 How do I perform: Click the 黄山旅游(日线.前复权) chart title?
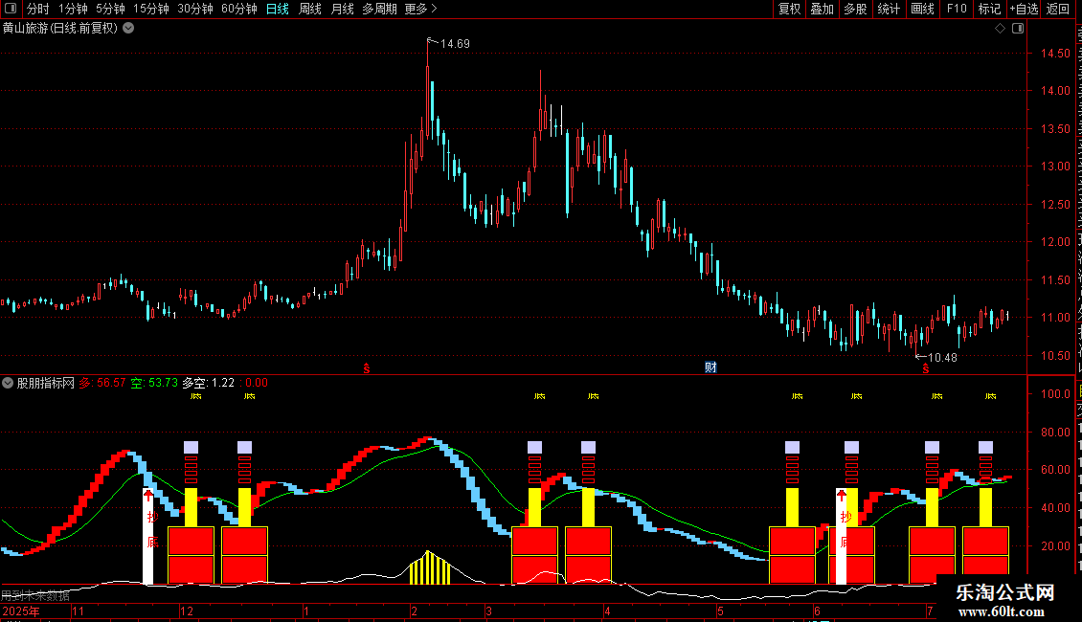60,29
